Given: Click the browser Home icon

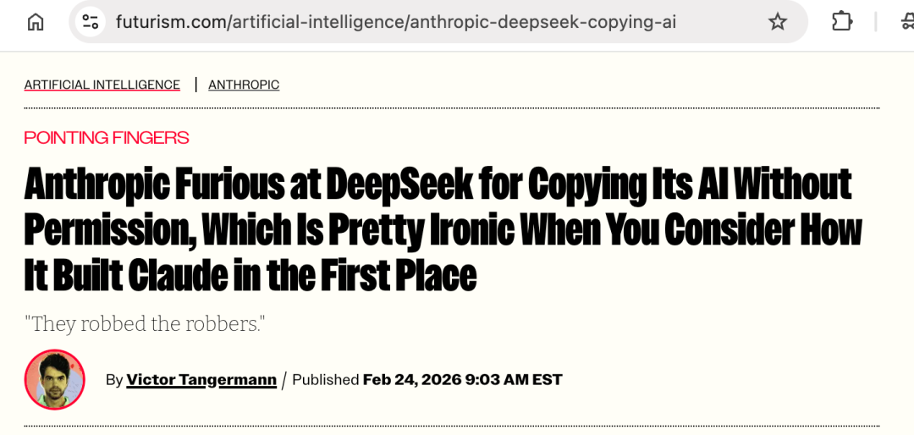Looking at the screenshot, I should [x=36, y=22].
